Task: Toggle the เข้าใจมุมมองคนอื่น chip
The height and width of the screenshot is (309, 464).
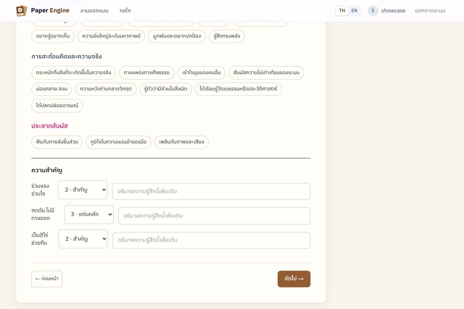Action: [x=201, y=73]
